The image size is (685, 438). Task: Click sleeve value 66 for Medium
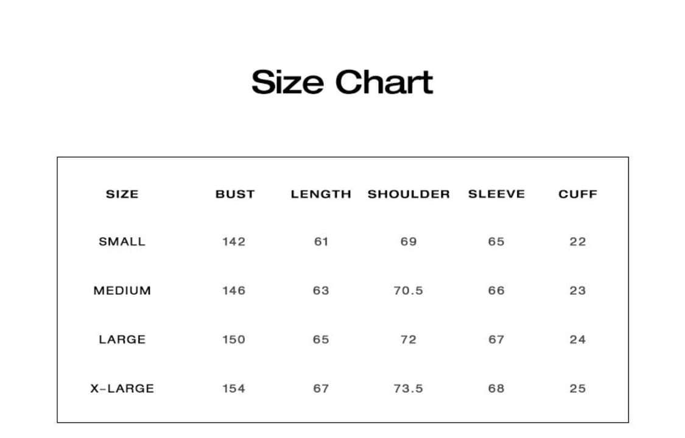point(497,291)
